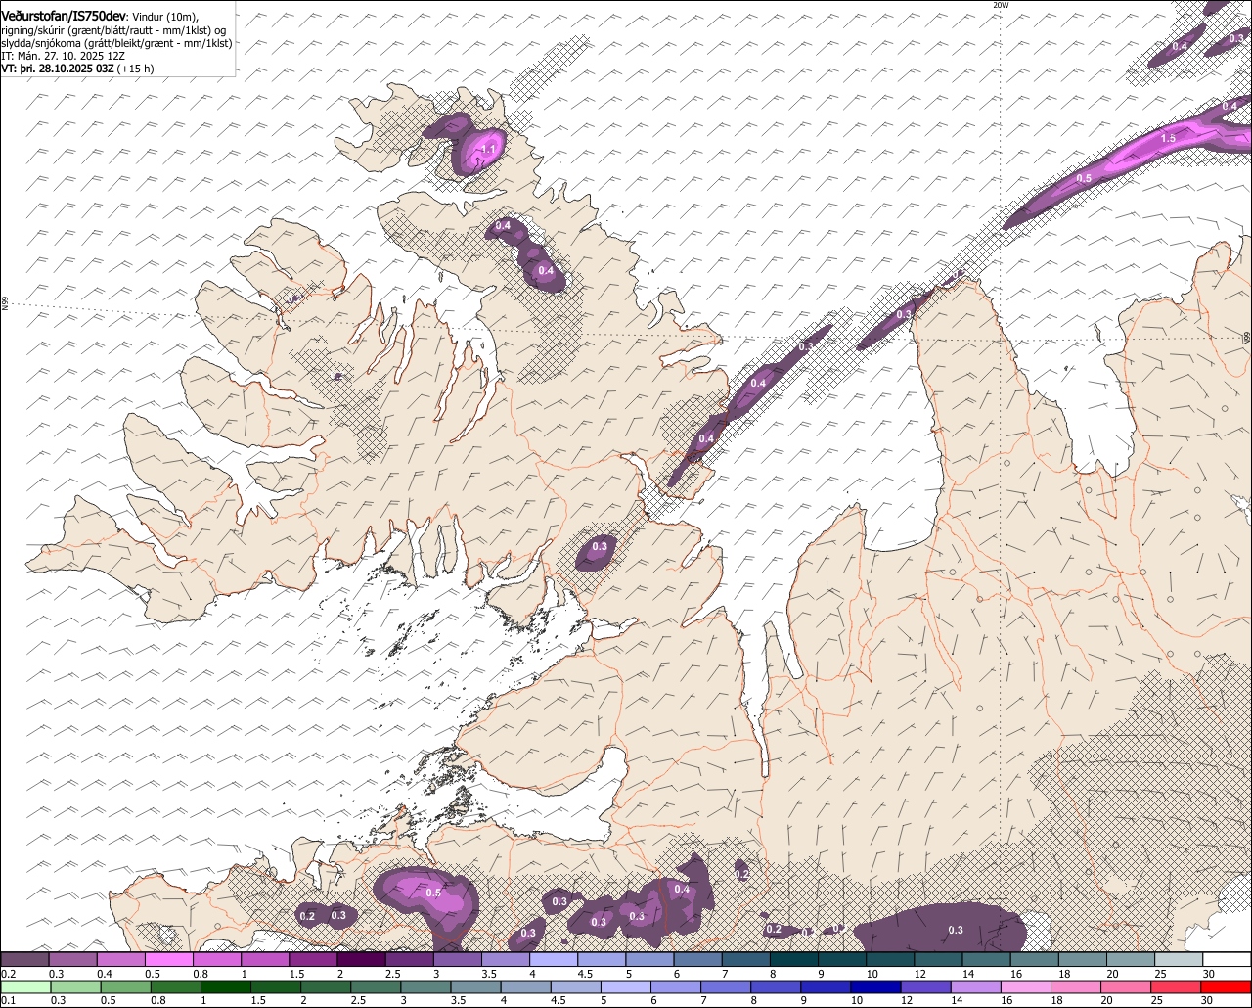Click the white last swatch of the snow legend
This screenshot has width=1252, height=1008.
[x=1227, y=959]
